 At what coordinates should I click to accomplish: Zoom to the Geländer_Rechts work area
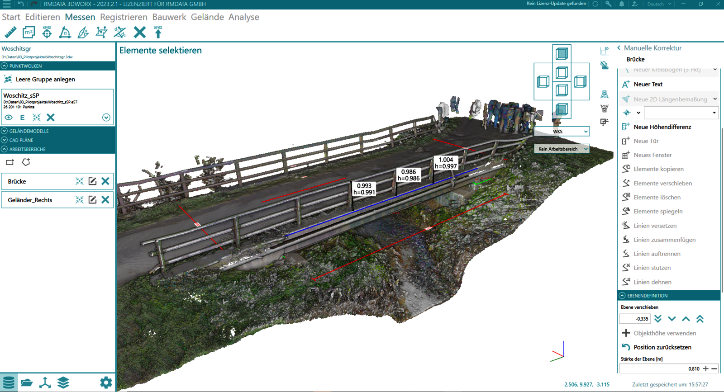[80, 200]
